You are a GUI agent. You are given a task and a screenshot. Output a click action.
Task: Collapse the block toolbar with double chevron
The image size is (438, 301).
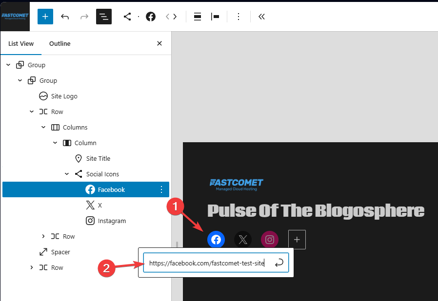(x=261, y=17)
